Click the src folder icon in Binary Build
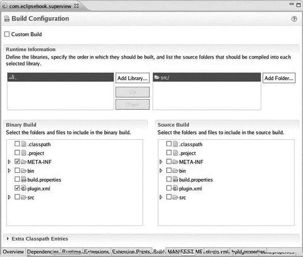Screen dimensions: 303x257 click(24, 197)
